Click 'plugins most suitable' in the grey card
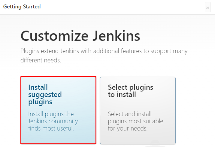The height and width of the screenshot is (147, 215). 135,121
